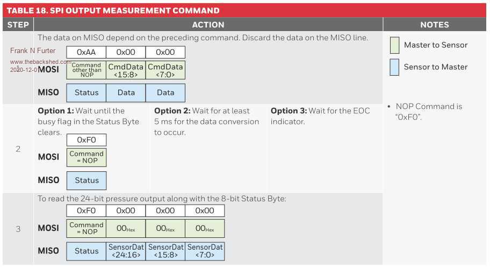Screen dimensions: 490x269
Task: Select the 0xAA byte cell
Action: [x=86, y=53]
